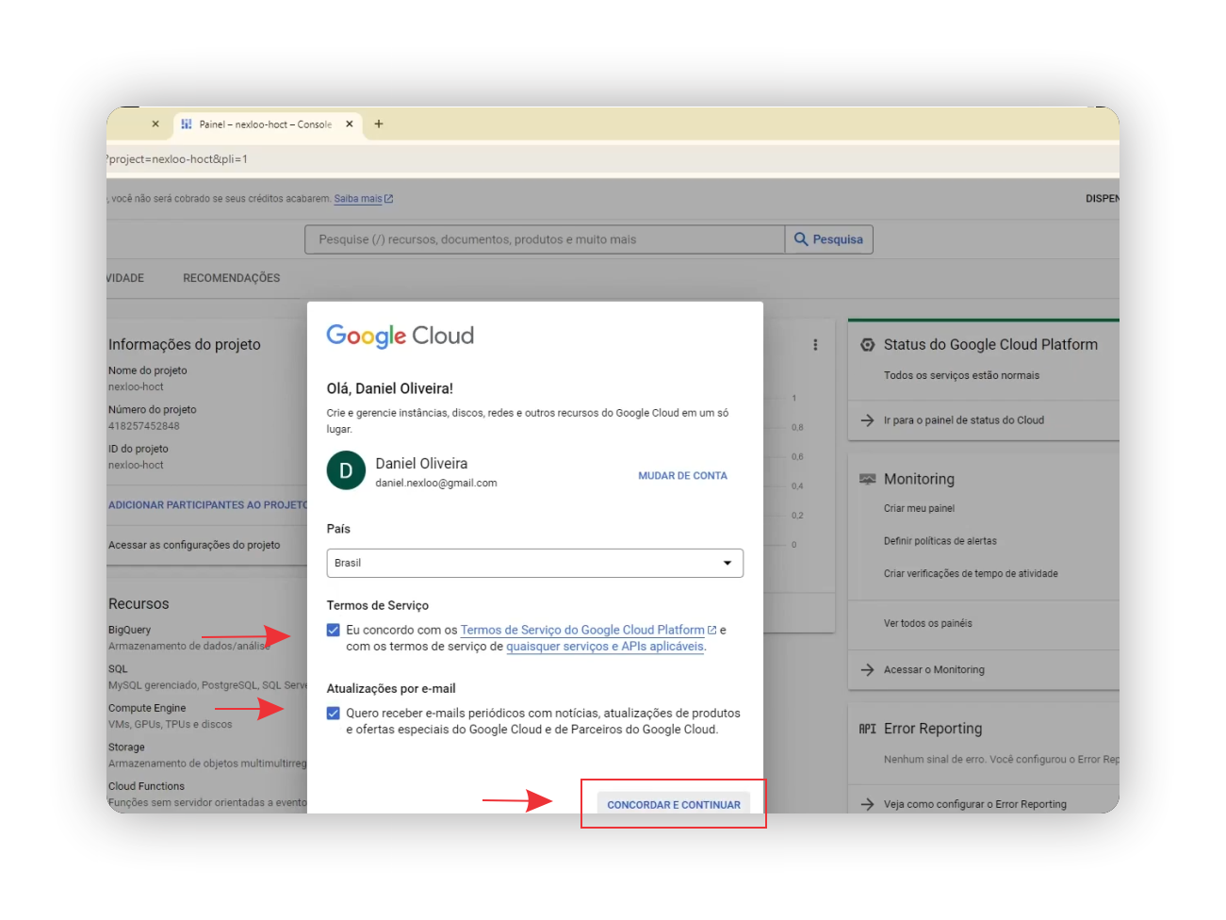Click CONCORDAR E CONTINUAR button

click(674, 805)
